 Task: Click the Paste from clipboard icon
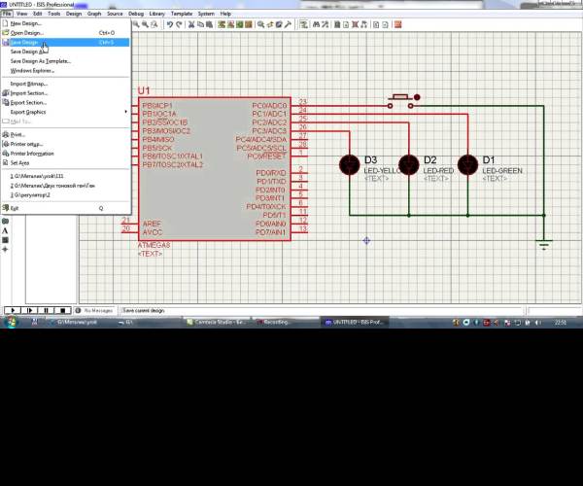click(x=209, y=24)
